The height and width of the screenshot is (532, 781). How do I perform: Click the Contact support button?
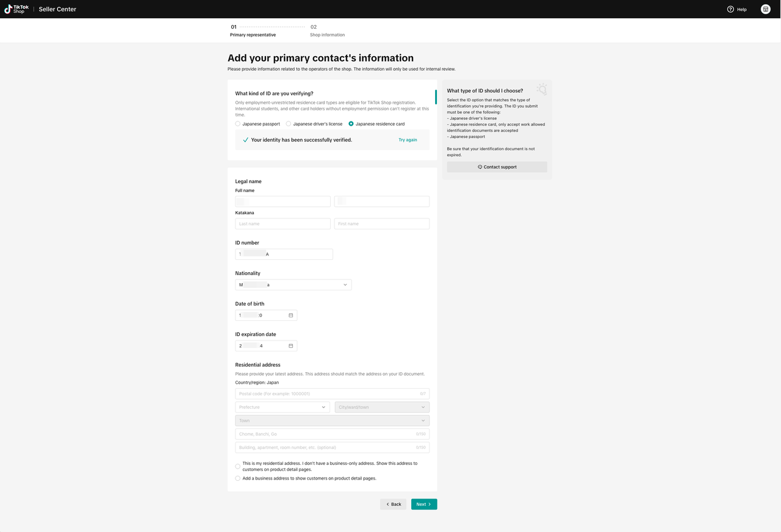(x=497, y=167)
